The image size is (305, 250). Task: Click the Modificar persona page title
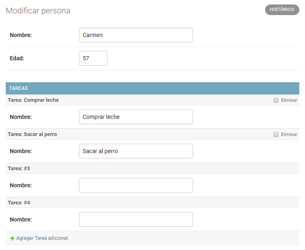click(x=38, y=11)
